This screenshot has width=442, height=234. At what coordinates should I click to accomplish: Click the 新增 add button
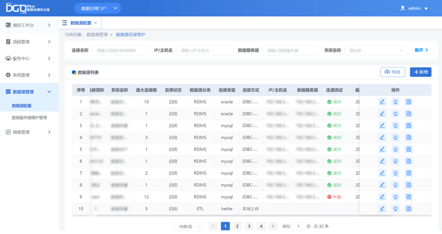coord(421,72)
